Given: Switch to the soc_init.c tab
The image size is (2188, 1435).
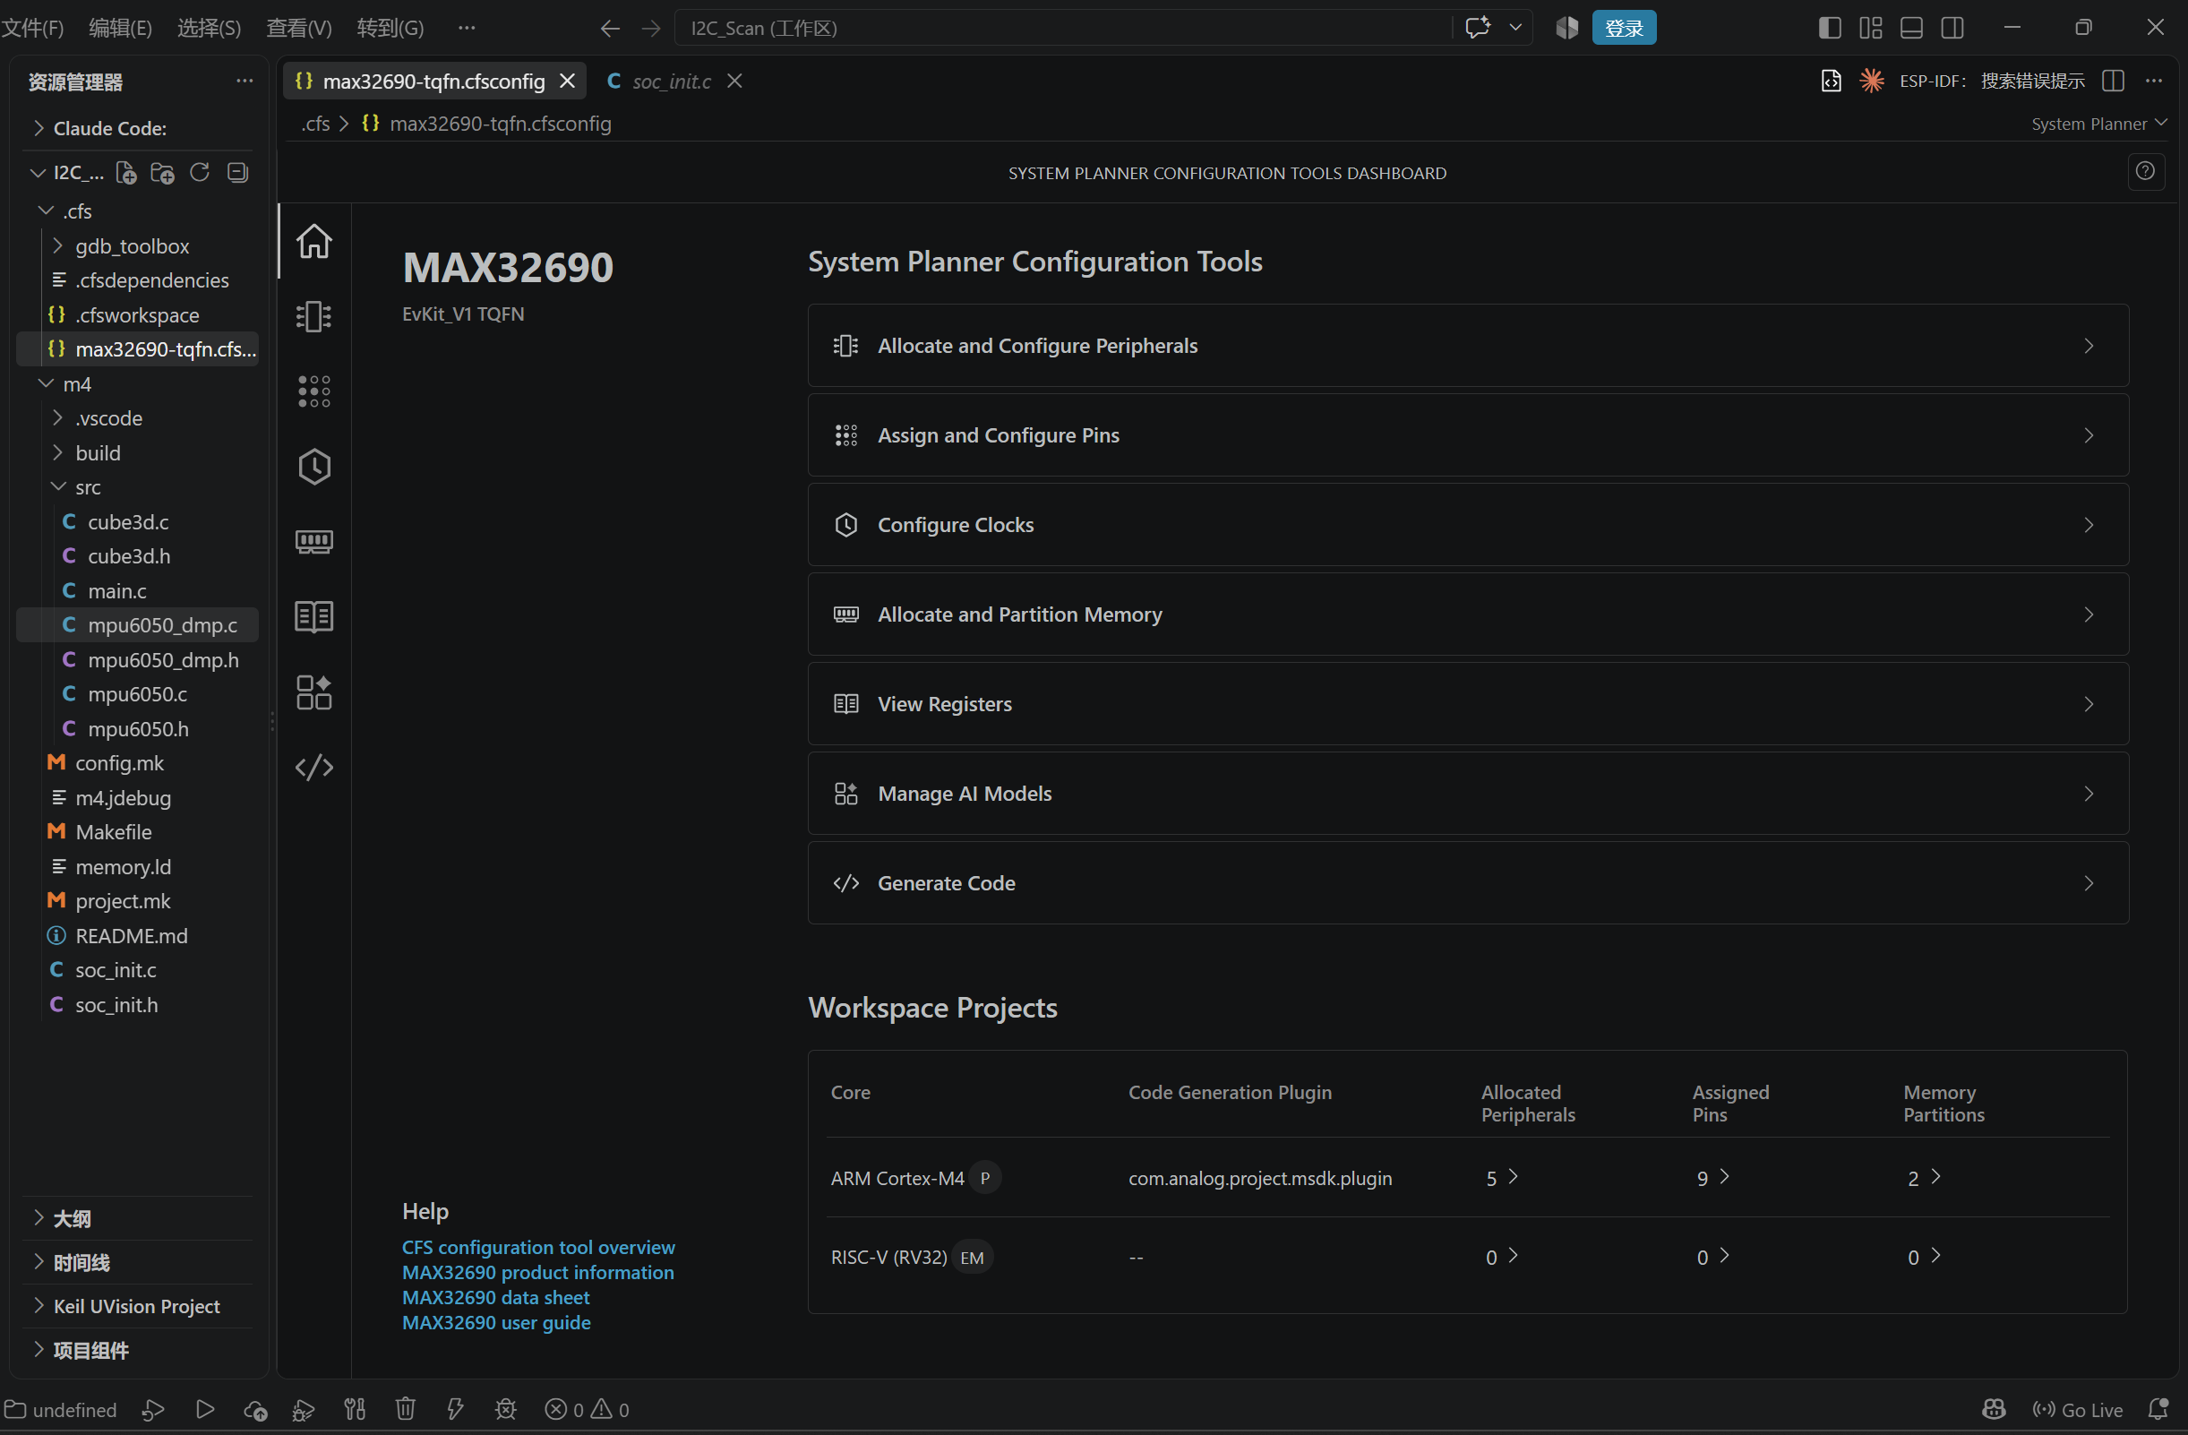Looking at the screenshot, I should (671, 81).
